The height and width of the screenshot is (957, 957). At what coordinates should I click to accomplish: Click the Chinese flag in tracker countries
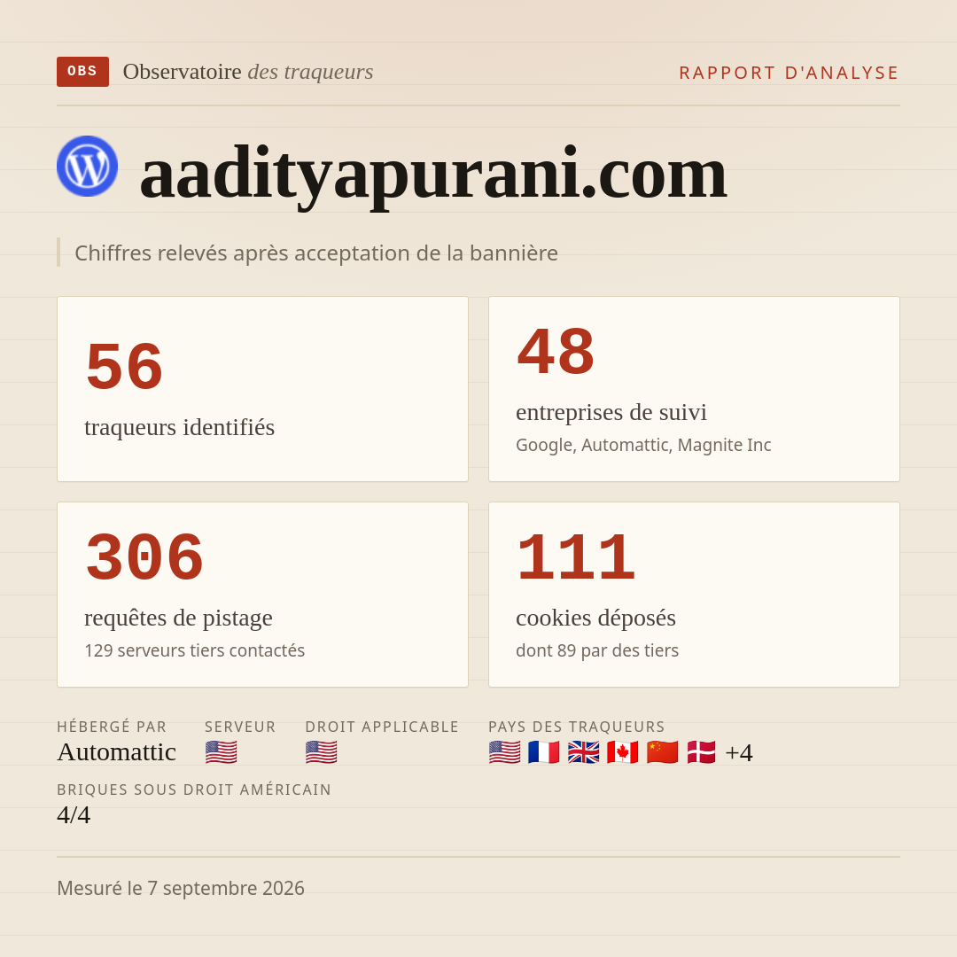click(662, 752)
